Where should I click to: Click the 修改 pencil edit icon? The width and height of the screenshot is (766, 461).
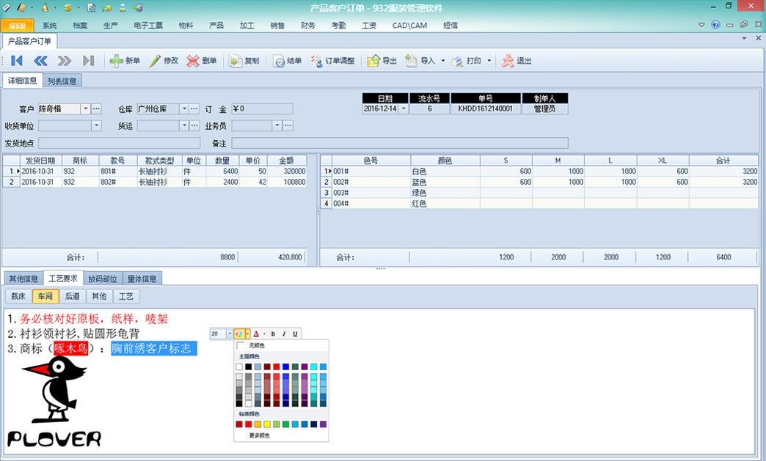[x=155, y=61]
